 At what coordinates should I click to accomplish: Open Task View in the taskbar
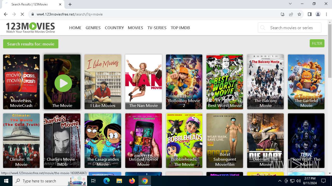point(93,181)
